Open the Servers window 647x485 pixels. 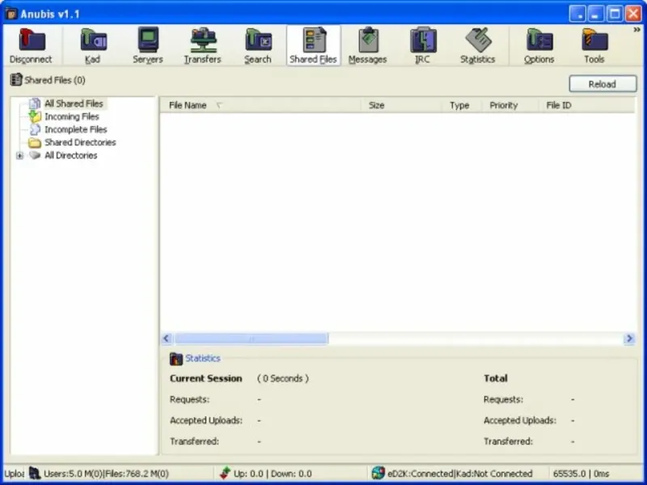[x=148, y=45]
